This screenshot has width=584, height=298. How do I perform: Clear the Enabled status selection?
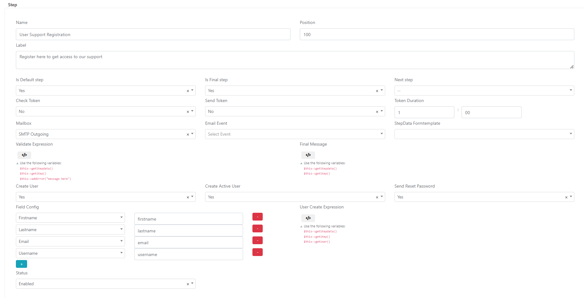click(188, 284)
